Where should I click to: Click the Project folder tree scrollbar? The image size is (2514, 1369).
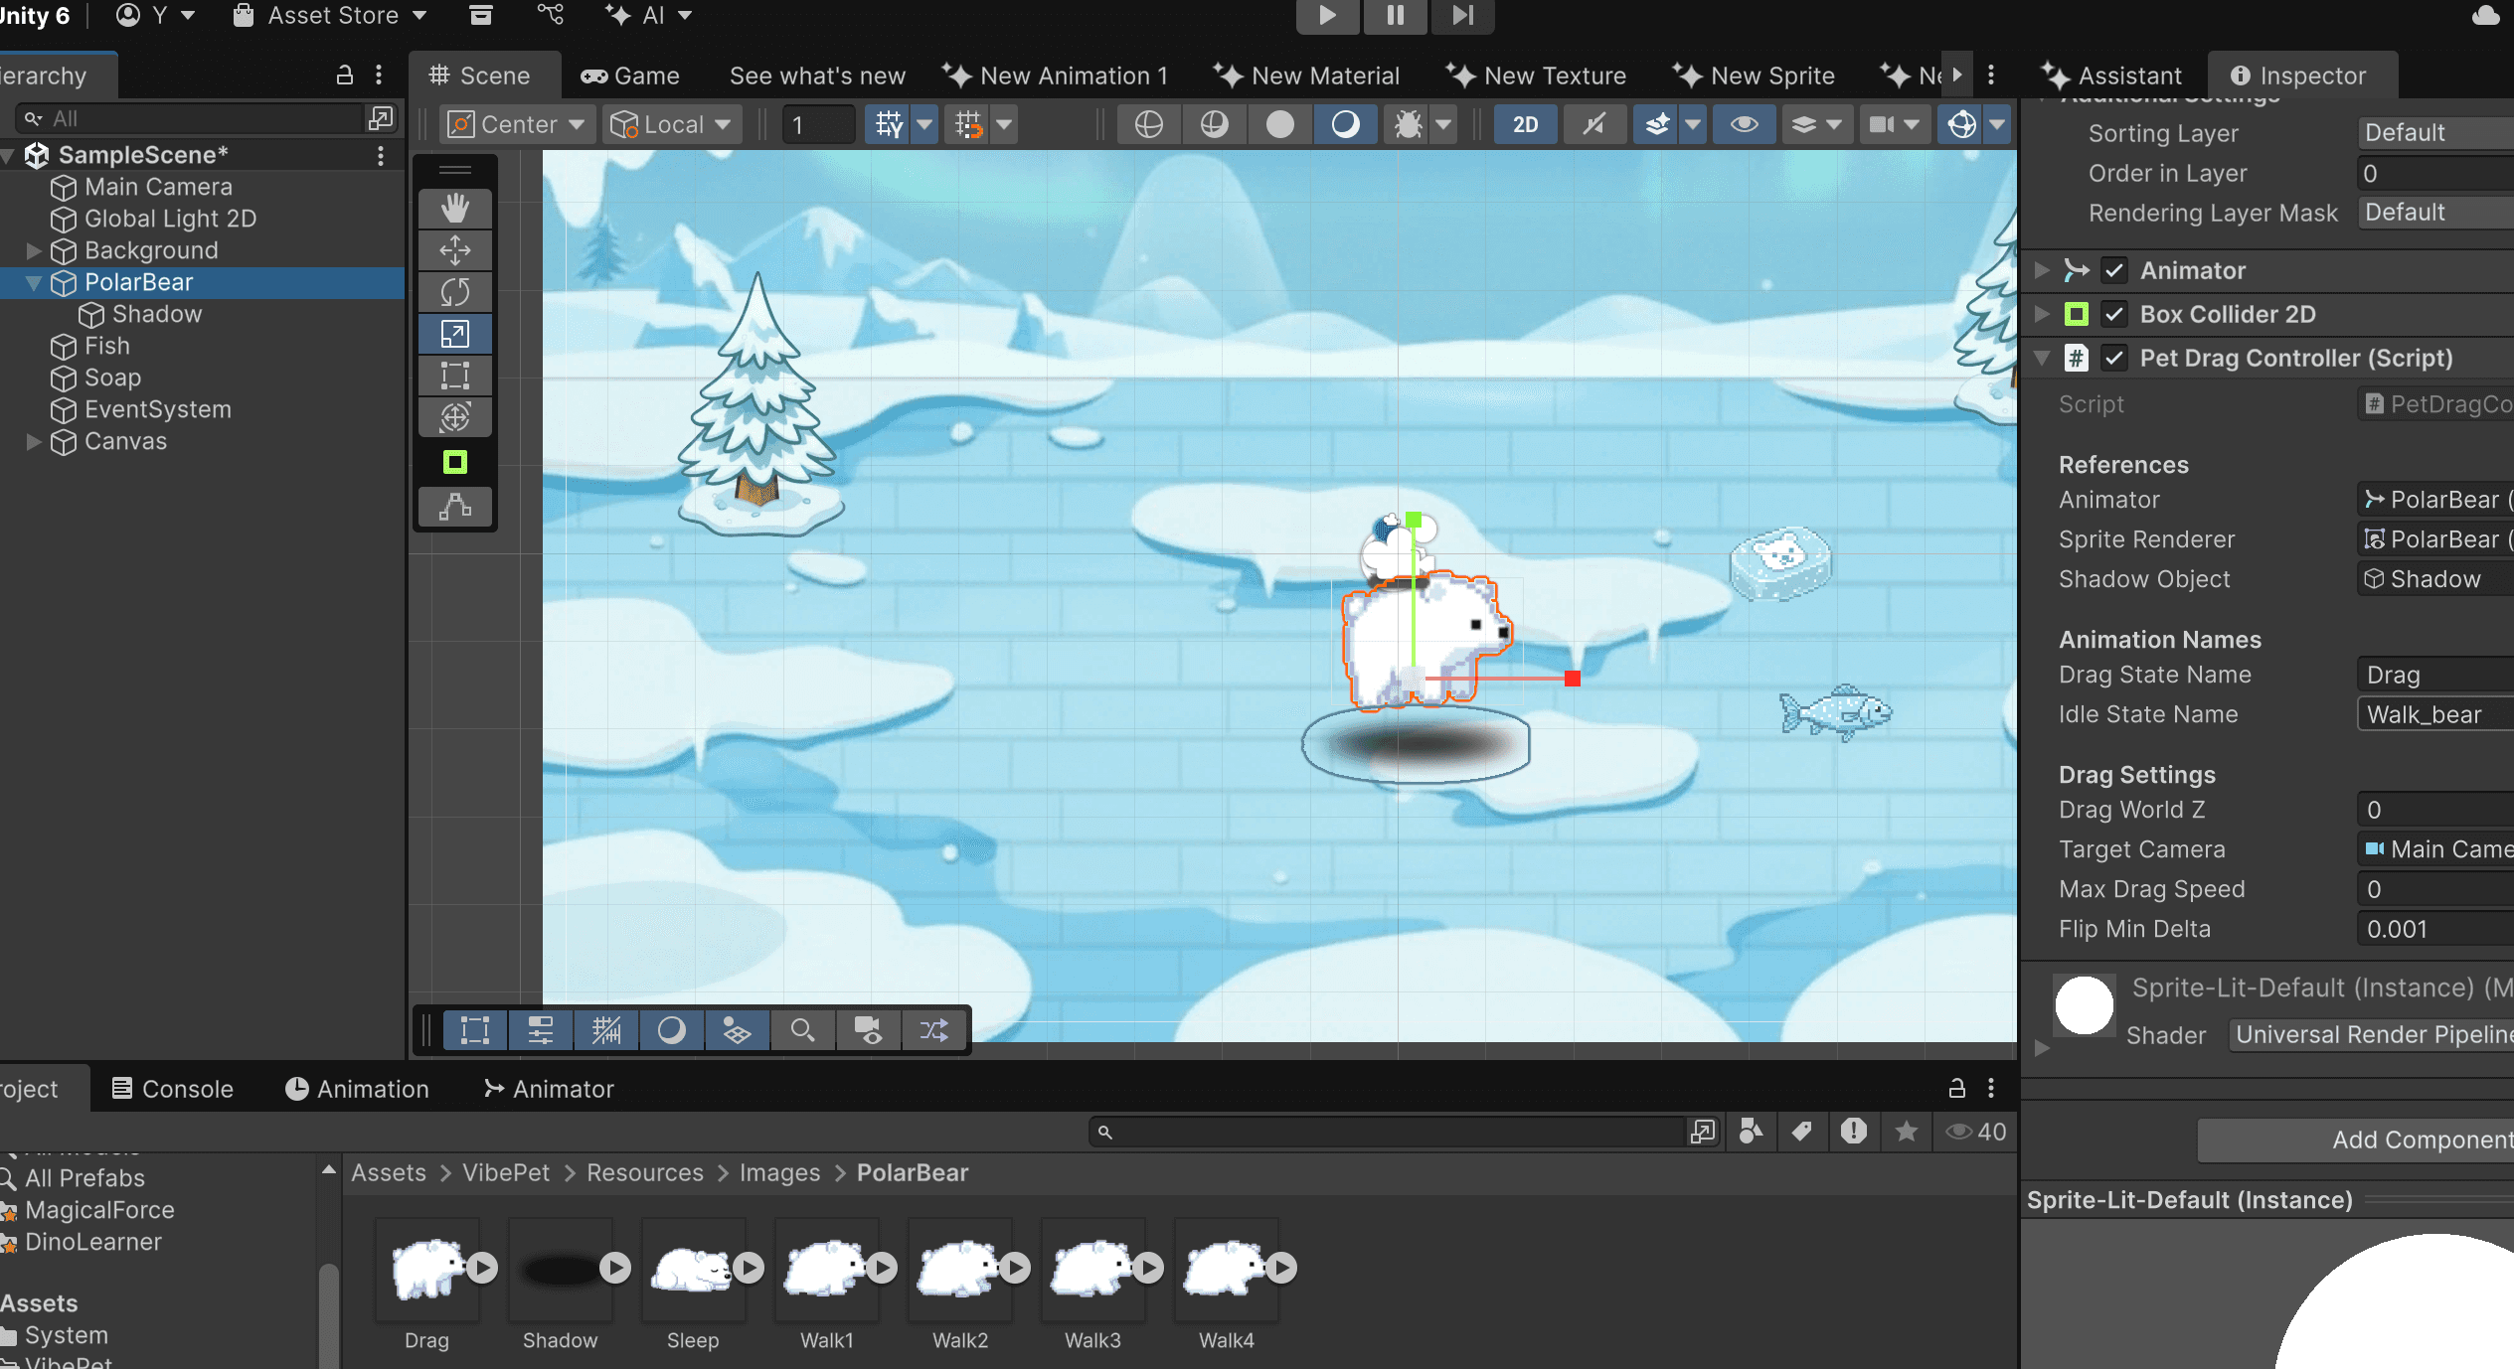click(x=328, y=1316)
